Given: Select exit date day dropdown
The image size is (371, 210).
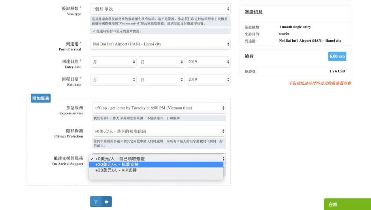Looking at the screenshot, I should pos(161,80).
